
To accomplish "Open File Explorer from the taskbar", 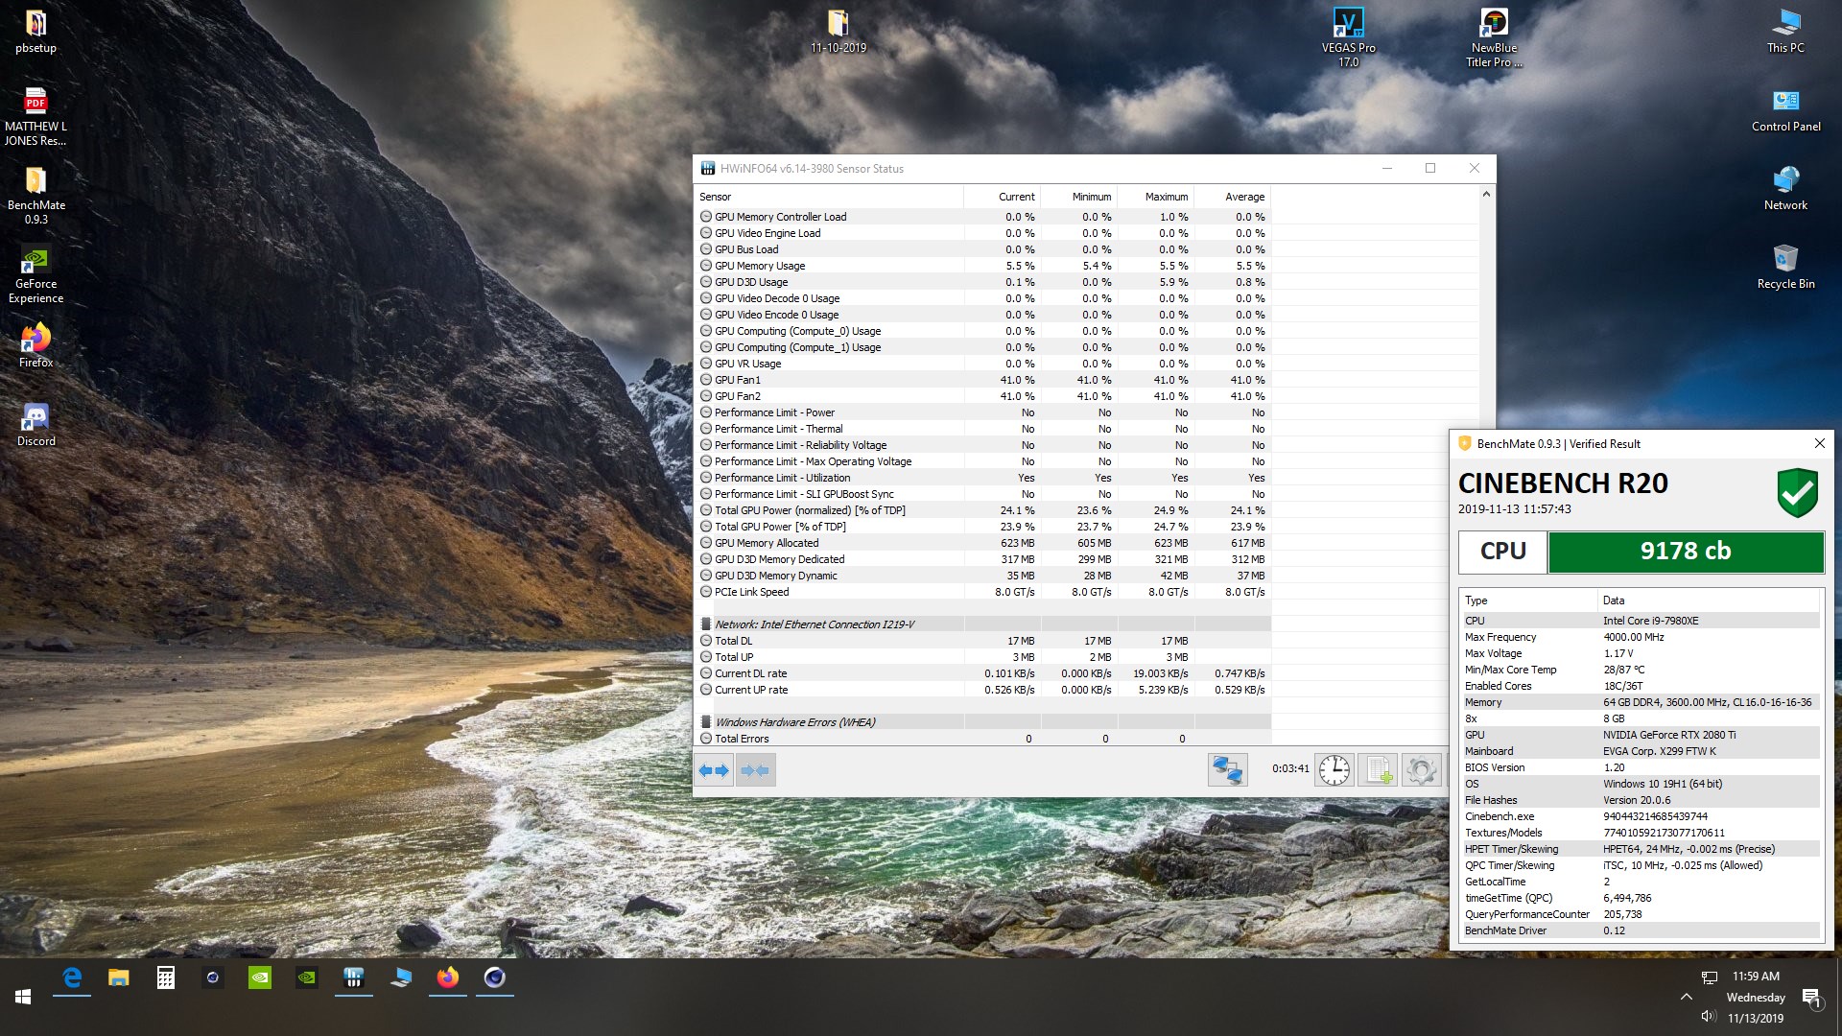I will point(119,977).
